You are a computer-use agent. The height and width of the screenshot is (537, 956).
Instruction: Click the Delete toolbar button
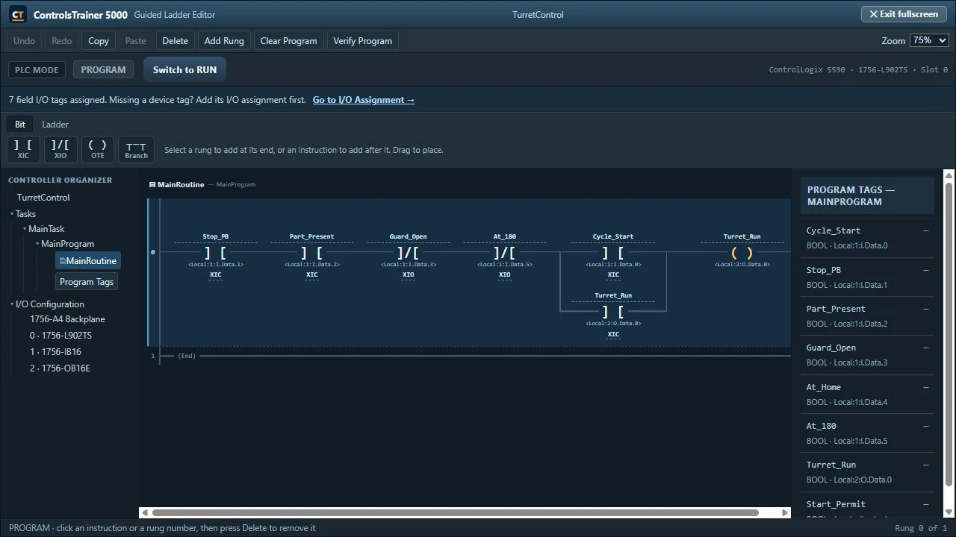[175, 41]
